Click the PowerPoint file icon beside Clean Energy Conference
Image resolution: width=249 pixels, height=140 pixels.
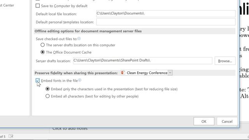(123, 73)
